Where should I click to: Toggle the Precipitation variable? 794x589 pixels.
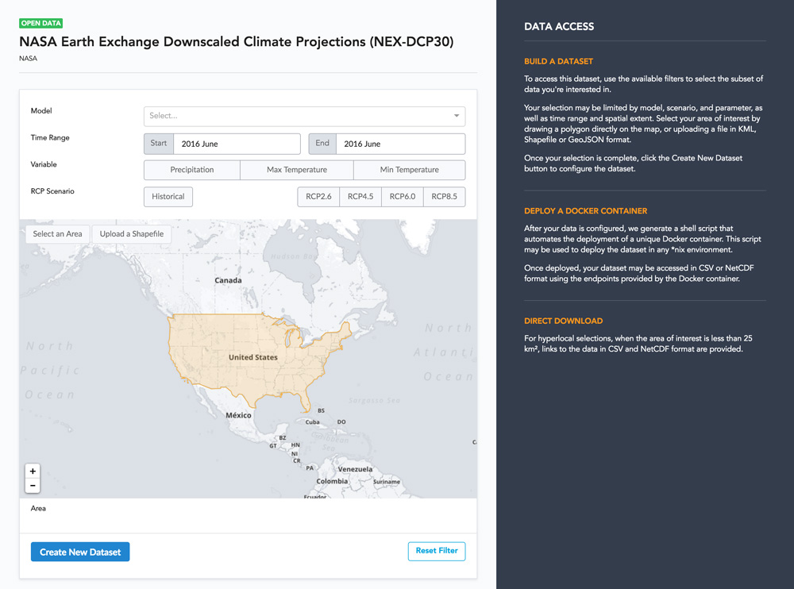point(192,170)
